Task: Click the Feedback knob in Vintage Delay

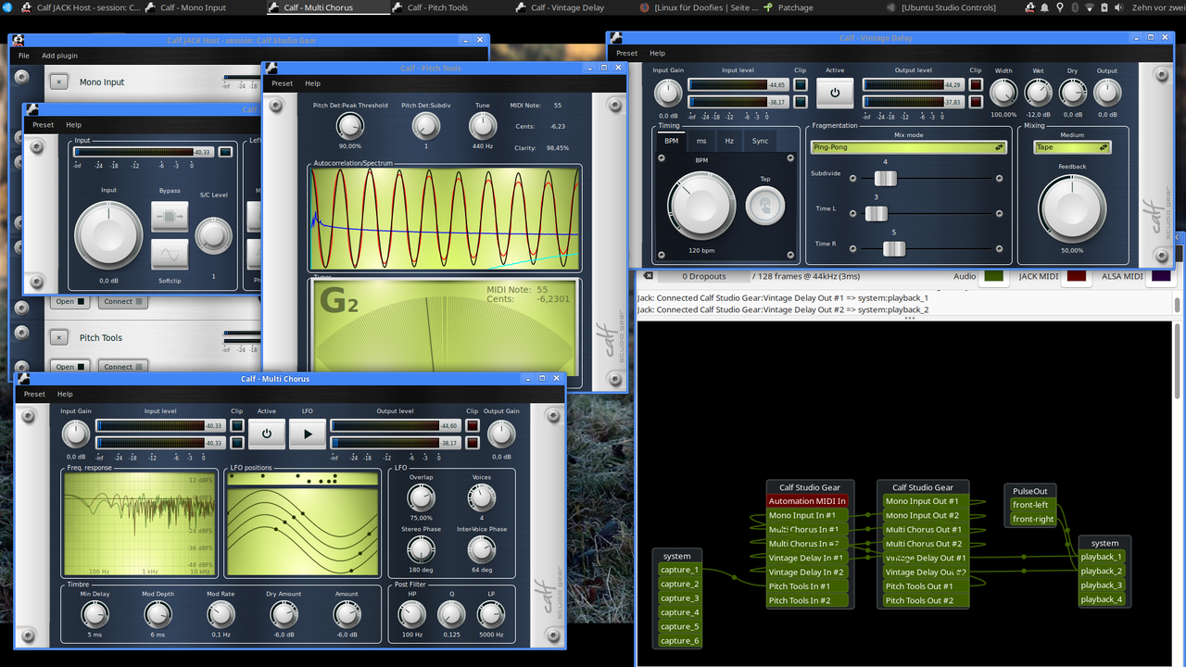Action: [1072, 208]
